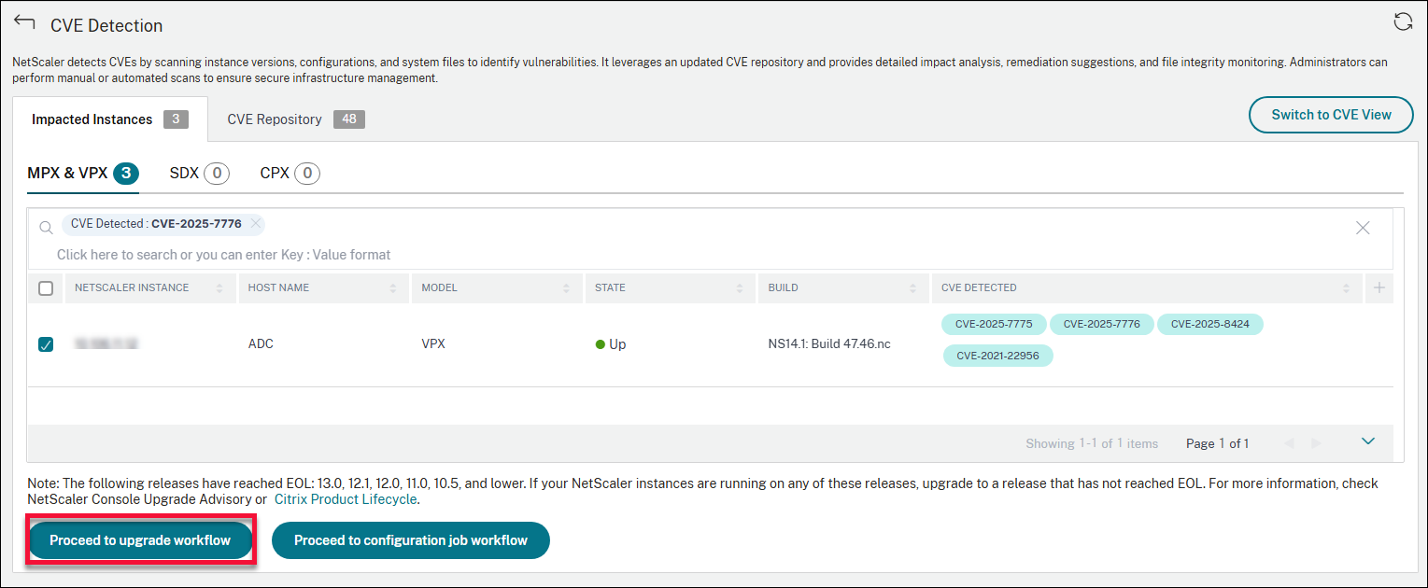Sort by the Model column

566,288
